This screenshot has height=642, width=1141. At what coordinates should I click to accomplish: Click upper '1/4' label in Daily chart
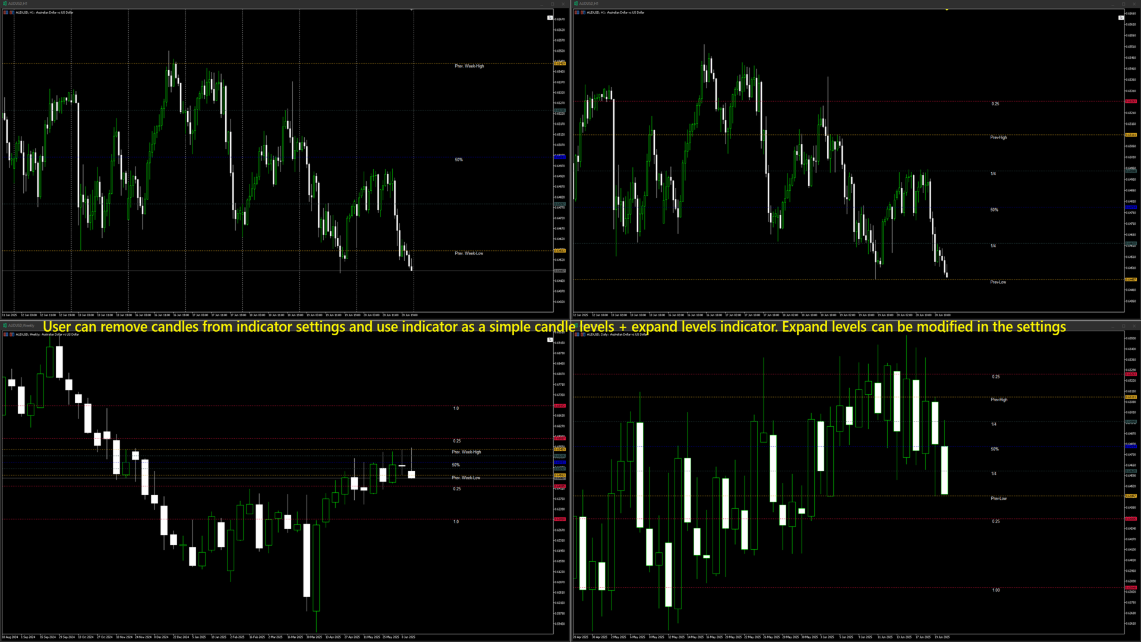tap(994, 424)
